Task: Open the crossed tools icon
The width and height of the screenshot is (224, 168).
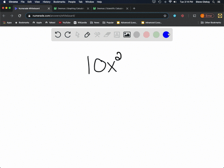Action: [x=97, y=35]
